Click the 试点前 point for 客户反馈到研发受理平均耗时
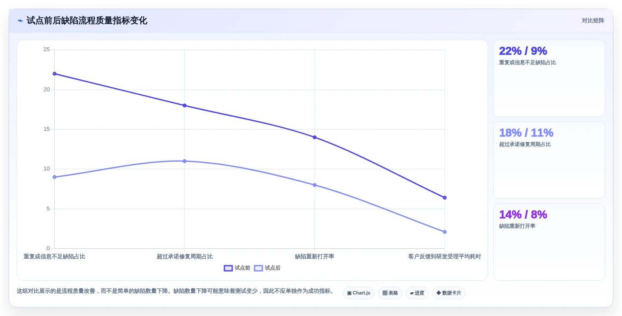Image resolution: width=622 pixels, height=316 pixels. pos(445,198)
